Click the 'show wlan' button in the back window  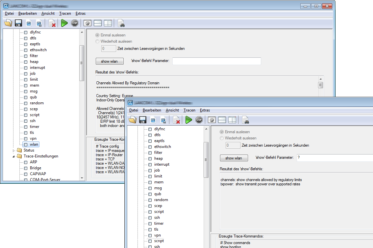click(x=109, y=61)
